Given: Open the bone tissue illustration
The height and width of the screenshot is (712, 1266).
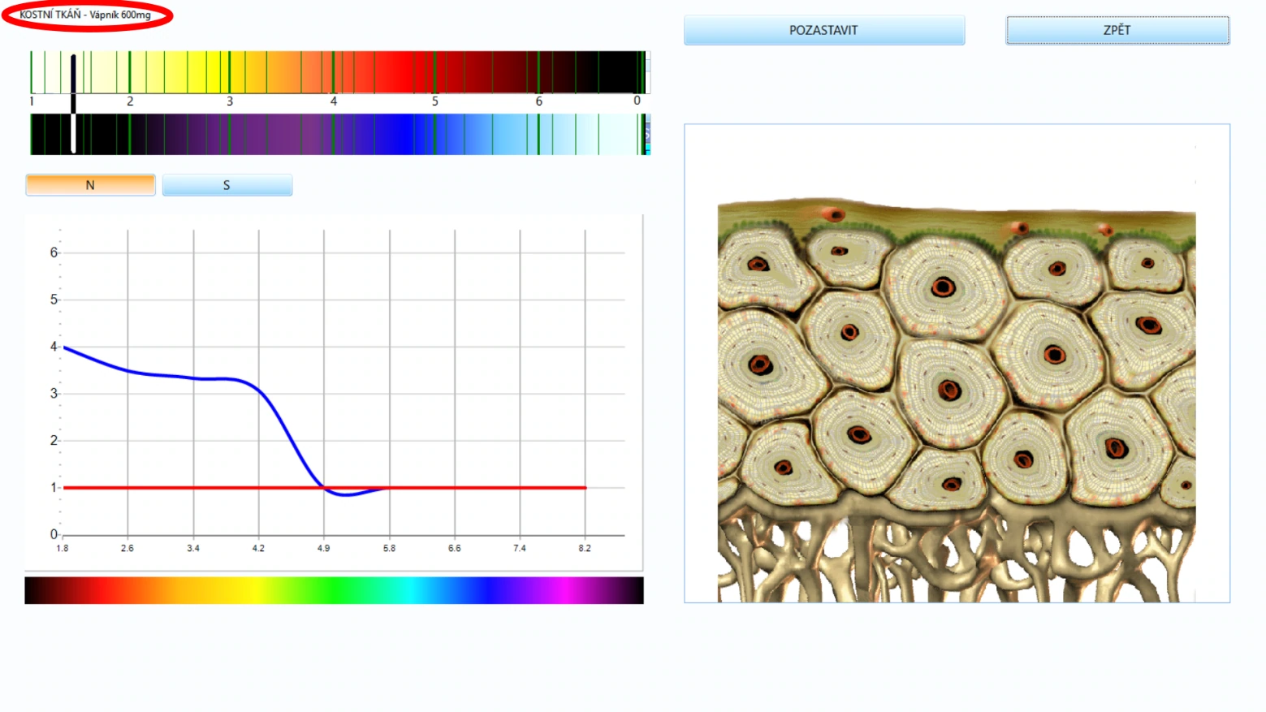Looking at the screenshot, I should click(957, 400).
